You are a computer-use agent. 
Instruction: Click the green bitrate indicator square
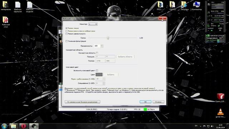click(x=145, y=109)
